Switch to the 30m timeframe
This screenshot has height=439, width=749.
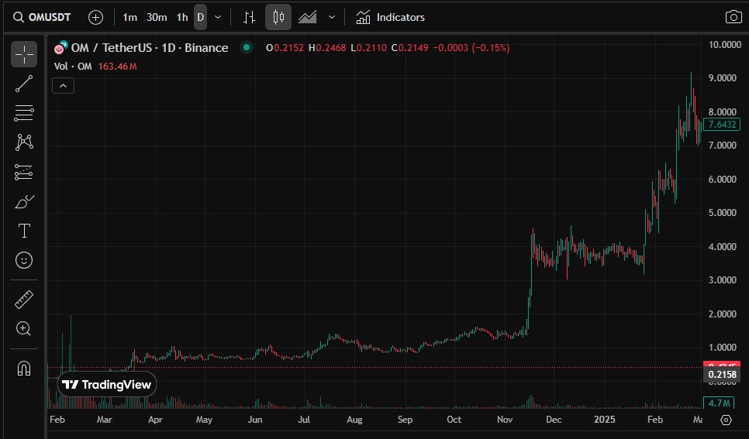(x=157, y=18)
